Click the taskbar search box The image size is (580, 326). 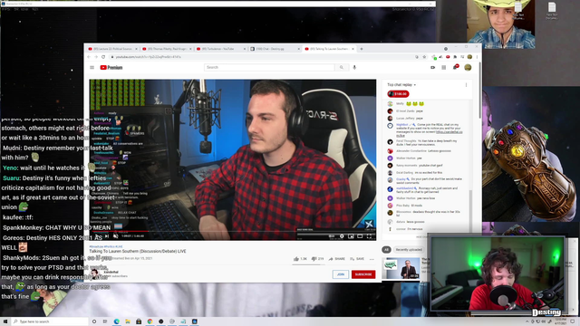50,321
